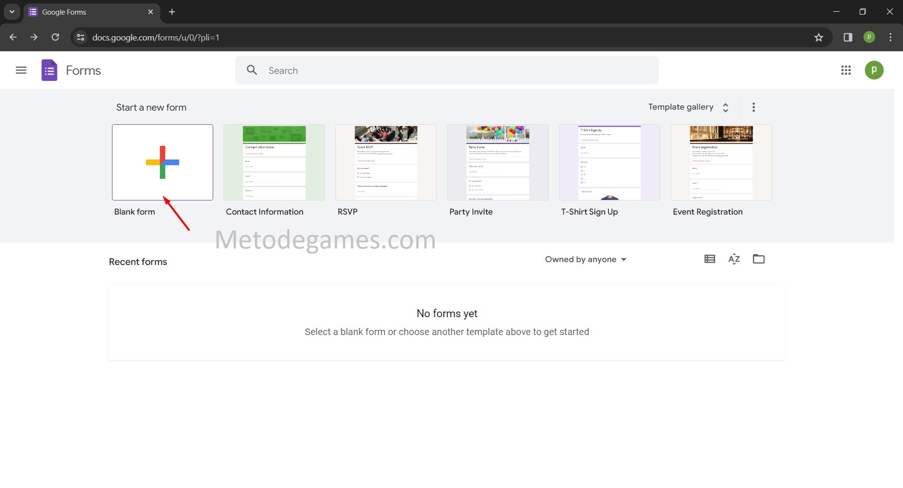Image resolution: width=903 pixels, height=488 pixels.
Task: Select the Google Forms browser tab
Action: (x=92, y=12)
